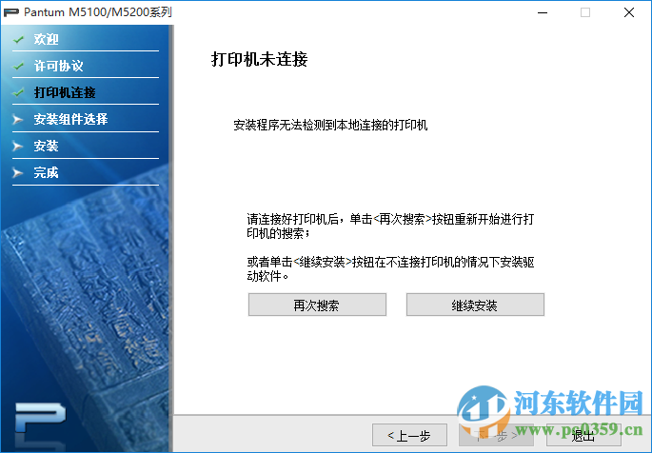Select the 许可协议 step in sidebar
Image resolution: width=652 pixels, height=453 pixels.
(59, 66)
